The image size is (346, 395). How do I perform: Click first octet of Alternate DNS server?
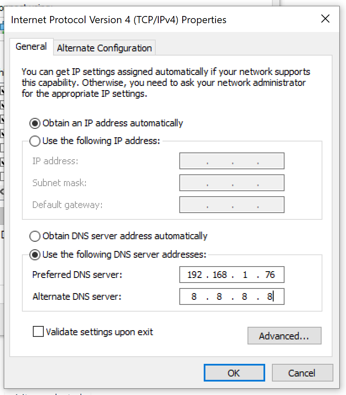click(194, 297)
